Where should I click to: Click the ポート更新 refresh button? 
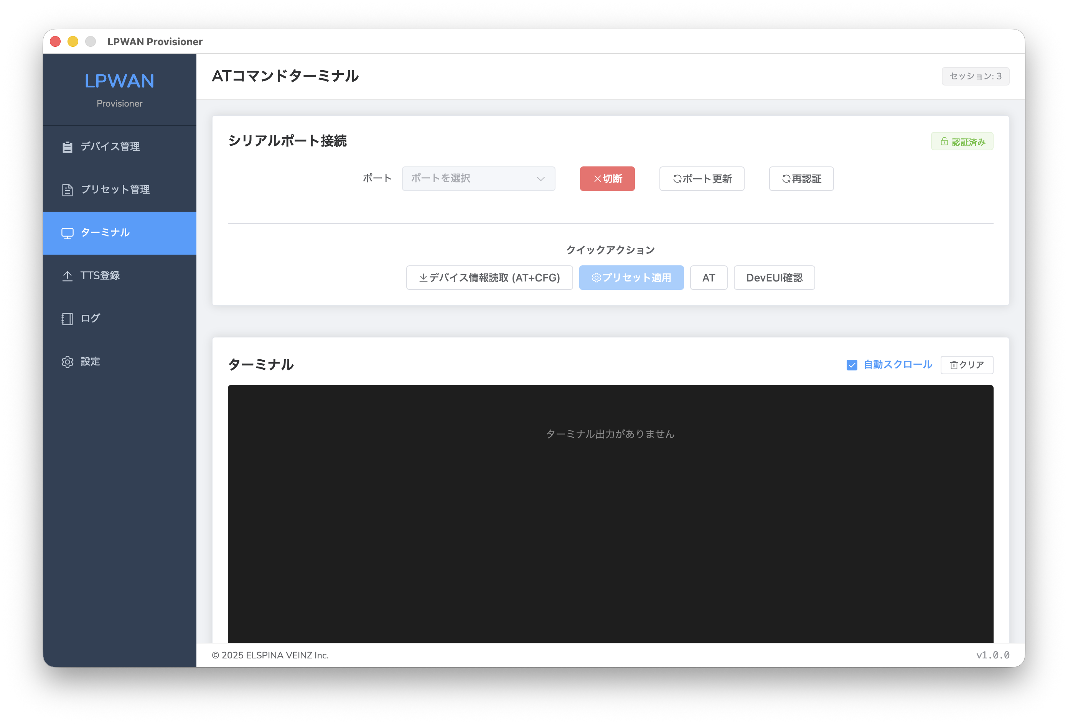(x=701, y=179)
